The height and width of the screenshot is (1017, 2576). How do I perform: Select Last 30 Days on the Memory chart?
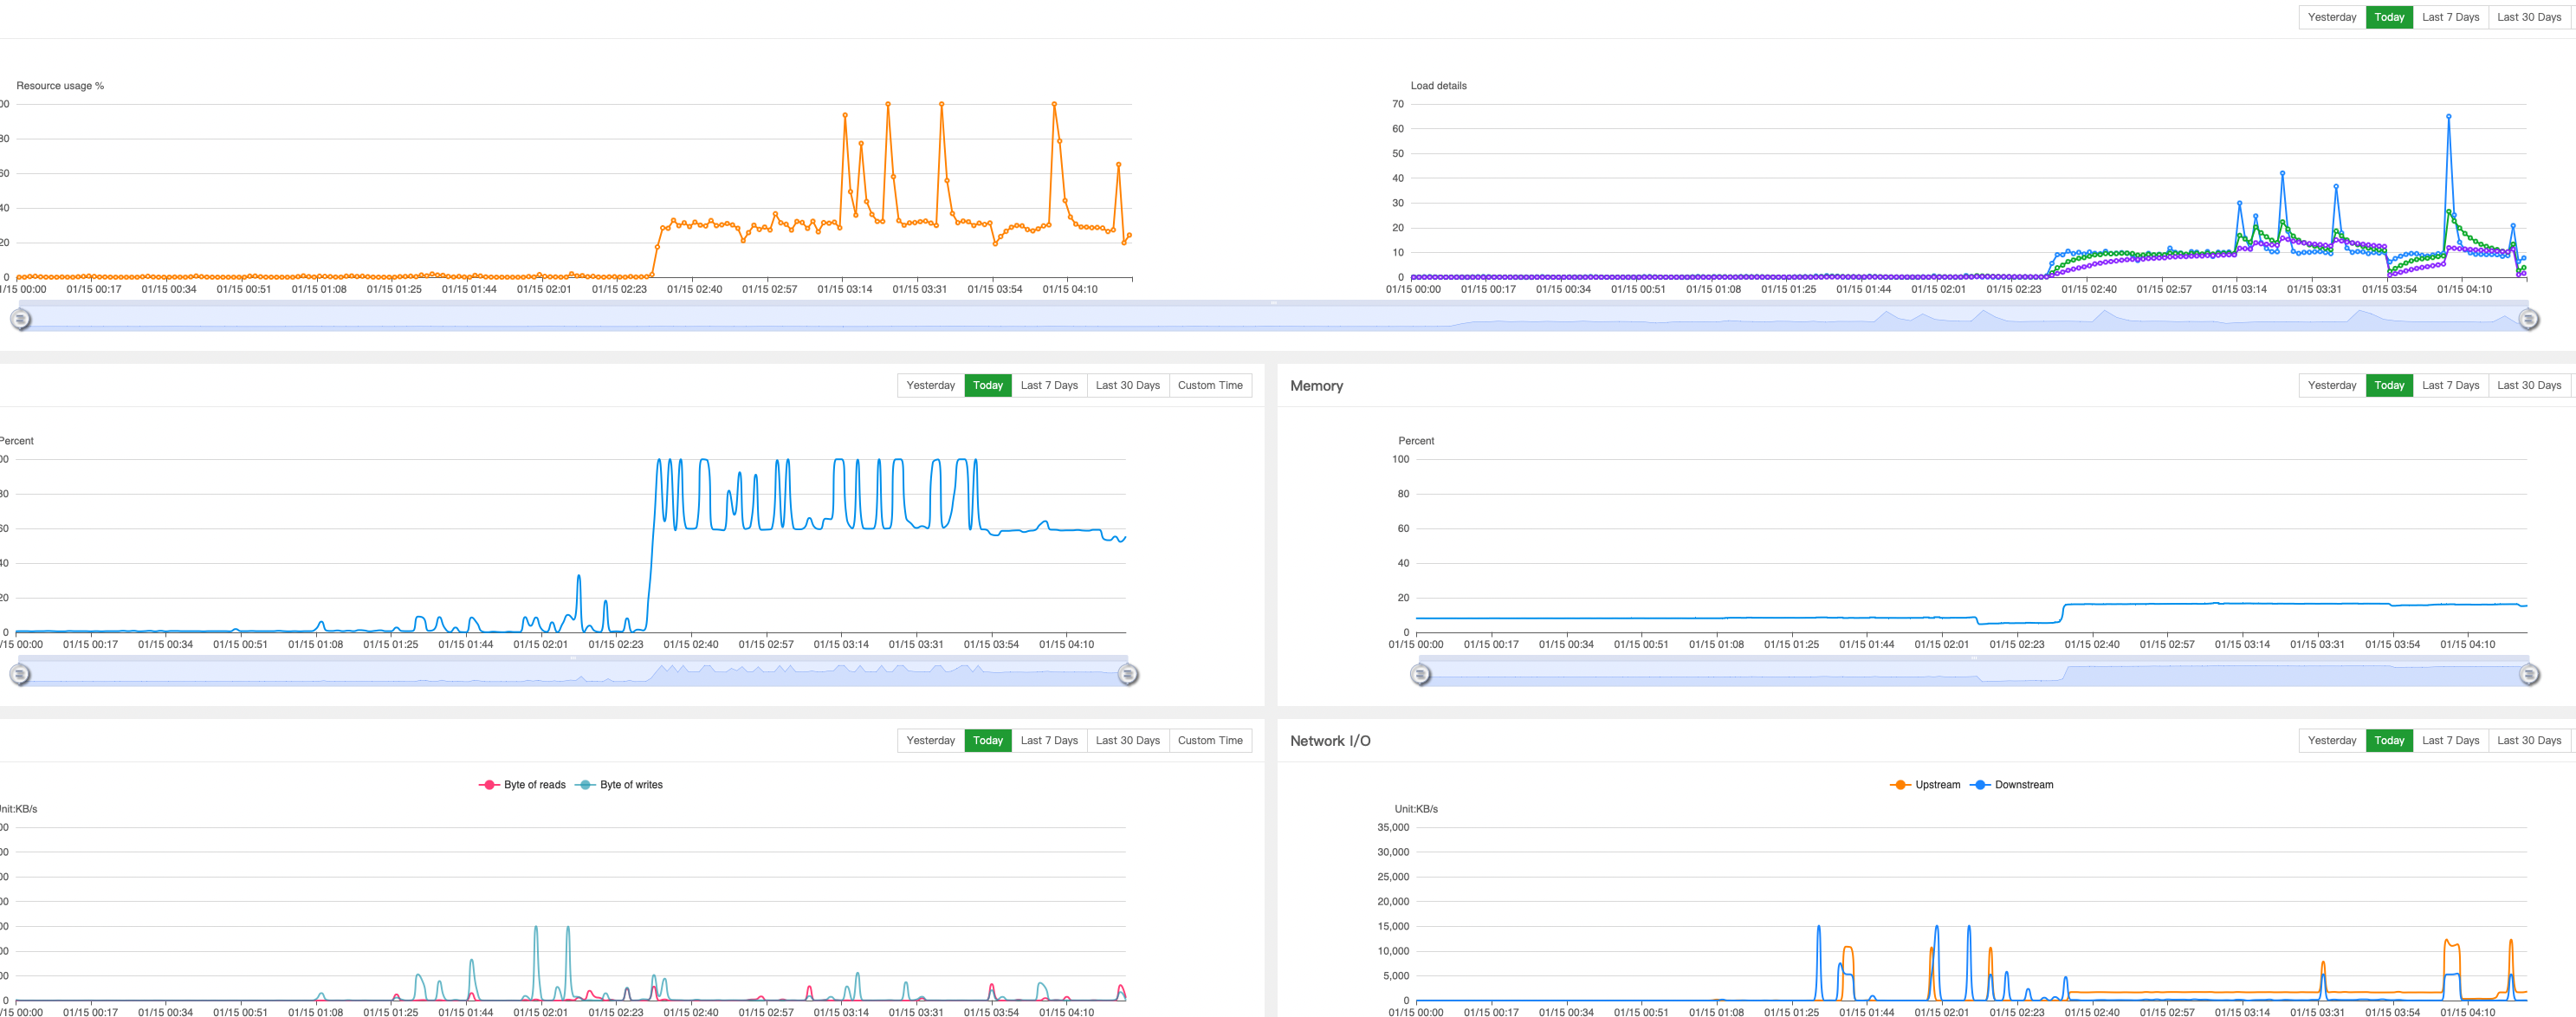coord(2530,385)
